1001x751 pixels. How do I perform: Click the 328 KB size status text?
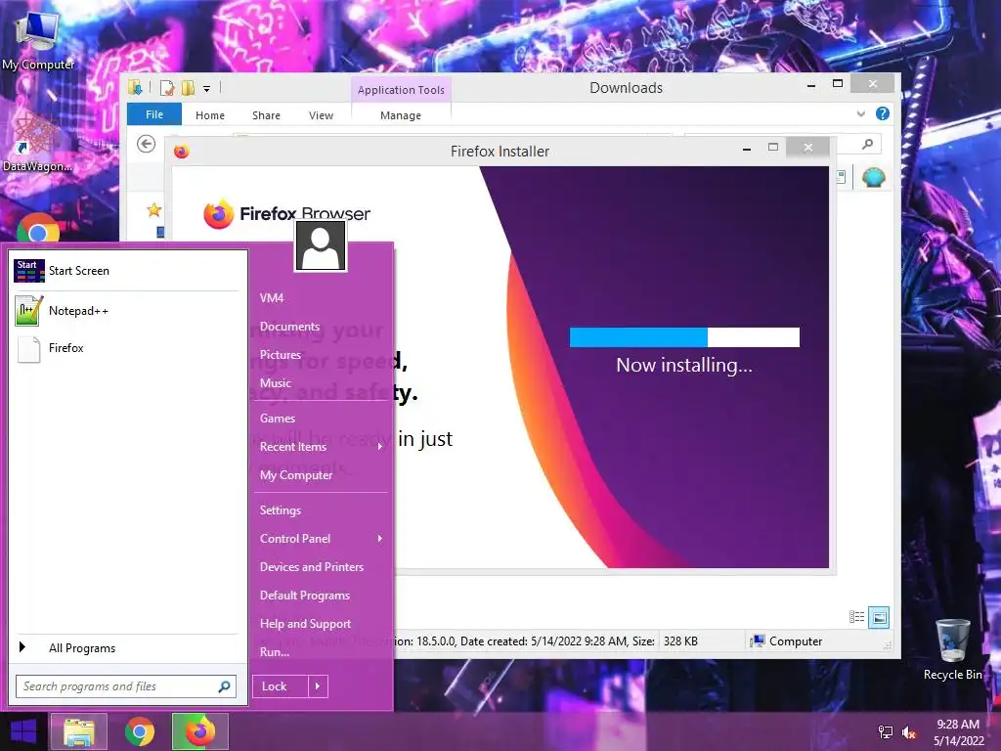click(x=680, y=641)
